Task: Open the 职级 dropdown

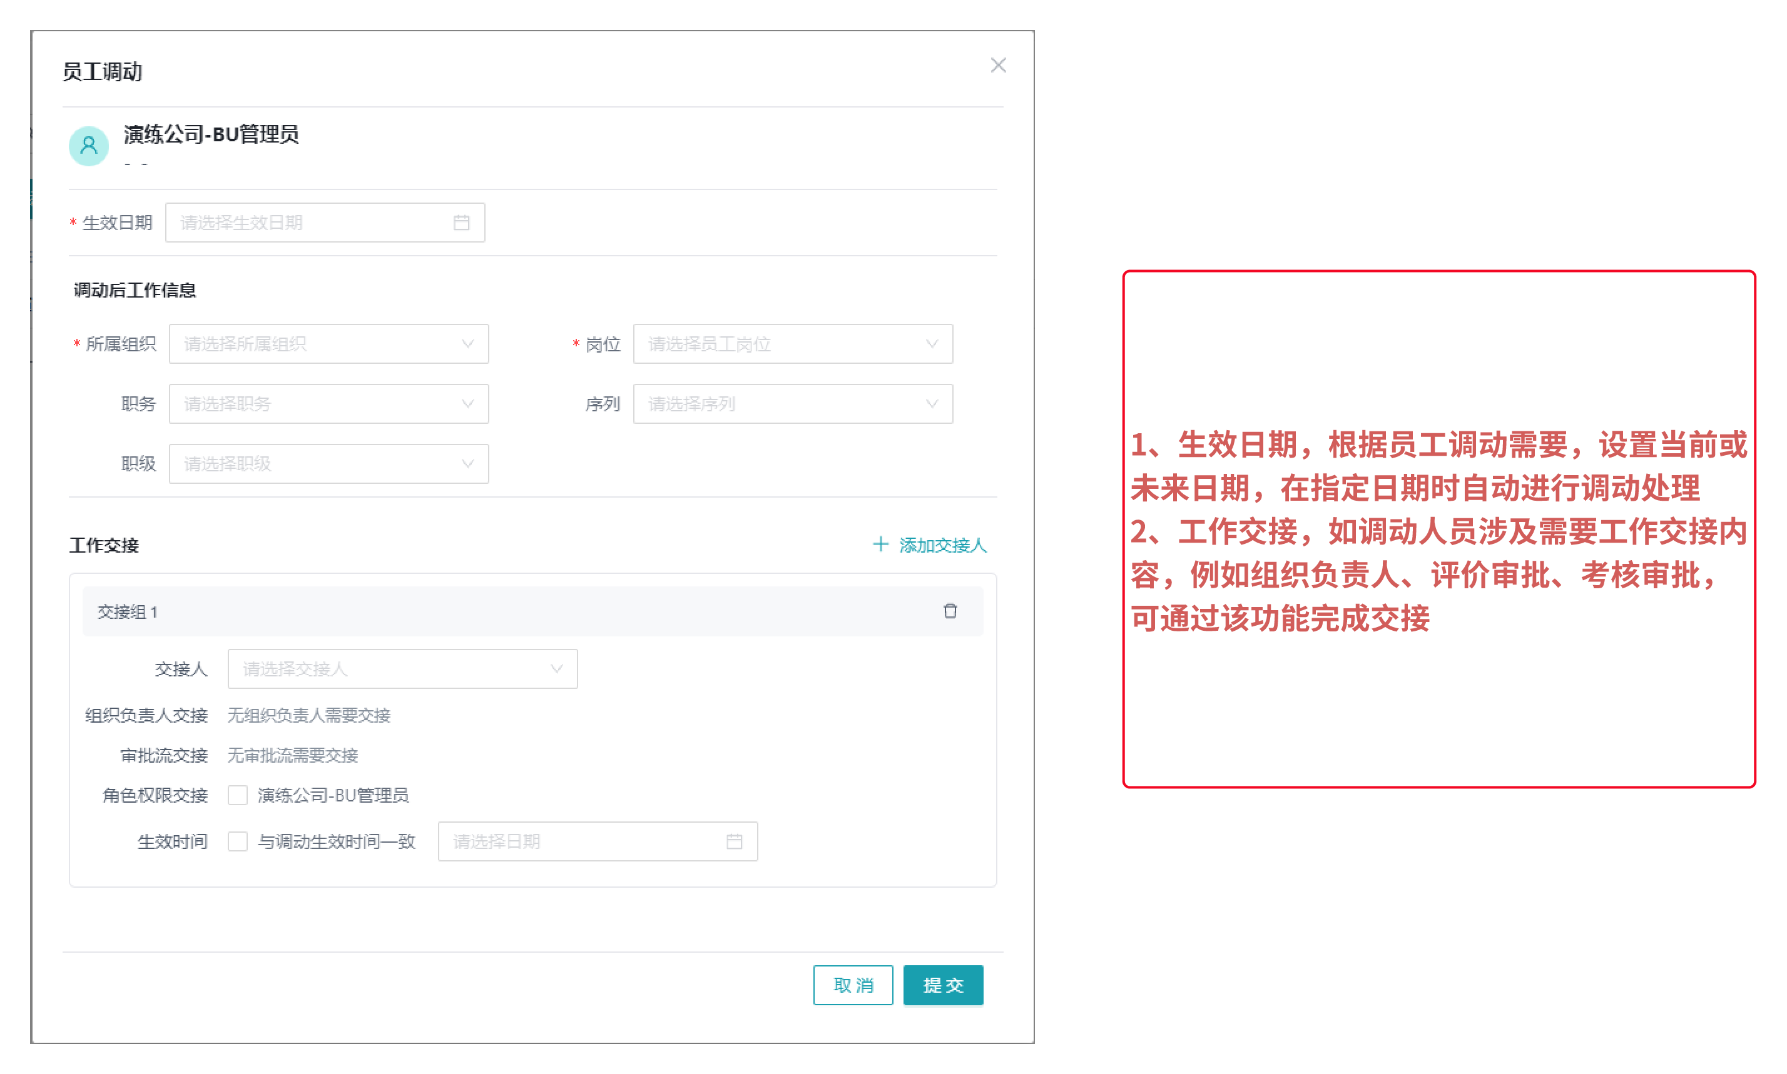Action: click(328, 464)
